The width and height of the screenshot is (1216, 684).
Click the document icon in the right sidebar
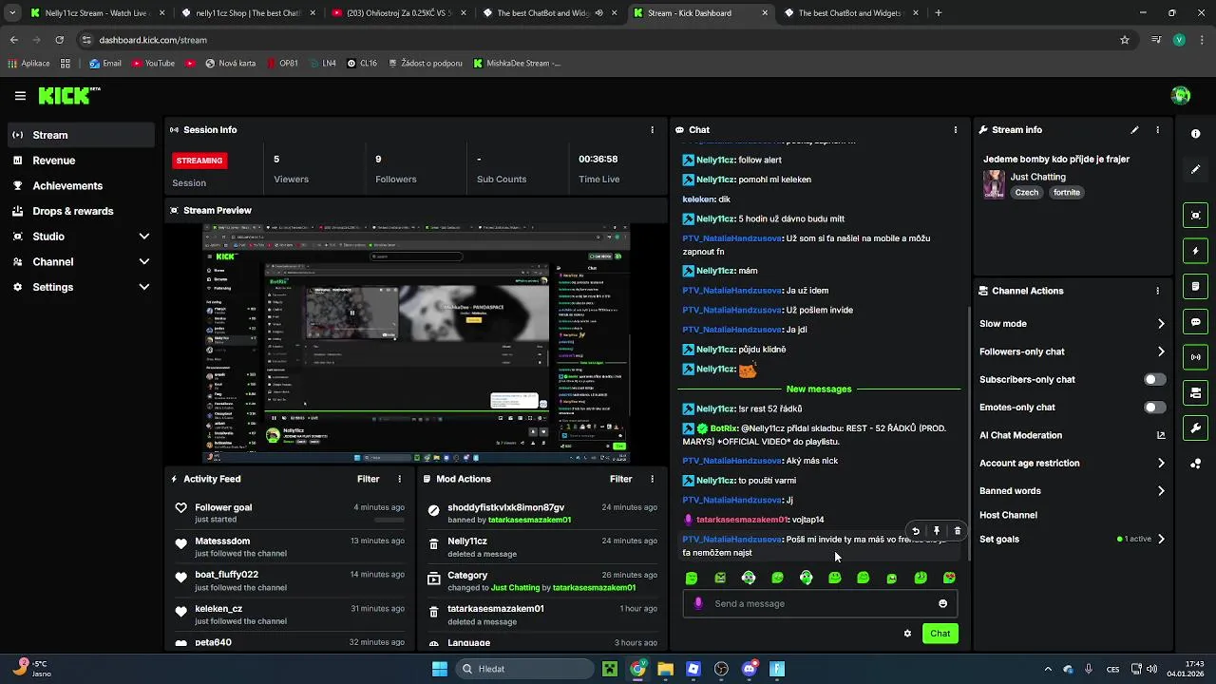(1195, 286)
